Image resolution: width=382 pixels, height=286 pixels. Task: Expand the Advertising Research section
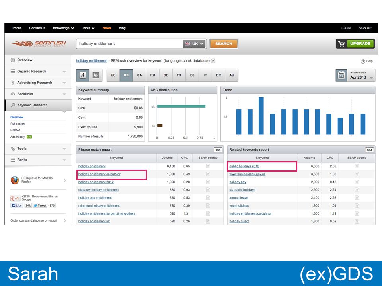[x=64, y=83]
